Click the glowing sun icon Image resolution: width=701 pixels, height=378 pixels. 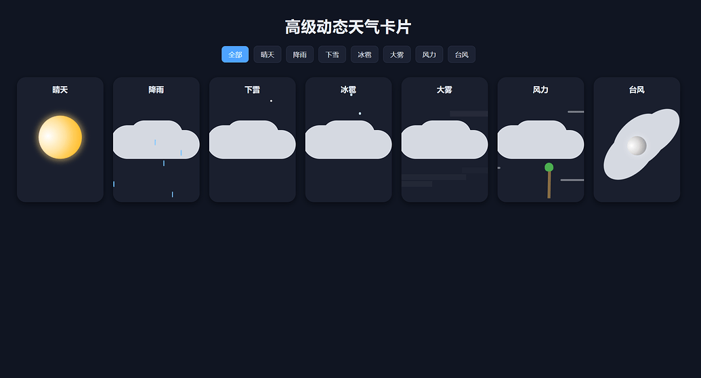(x=60, y=138)
